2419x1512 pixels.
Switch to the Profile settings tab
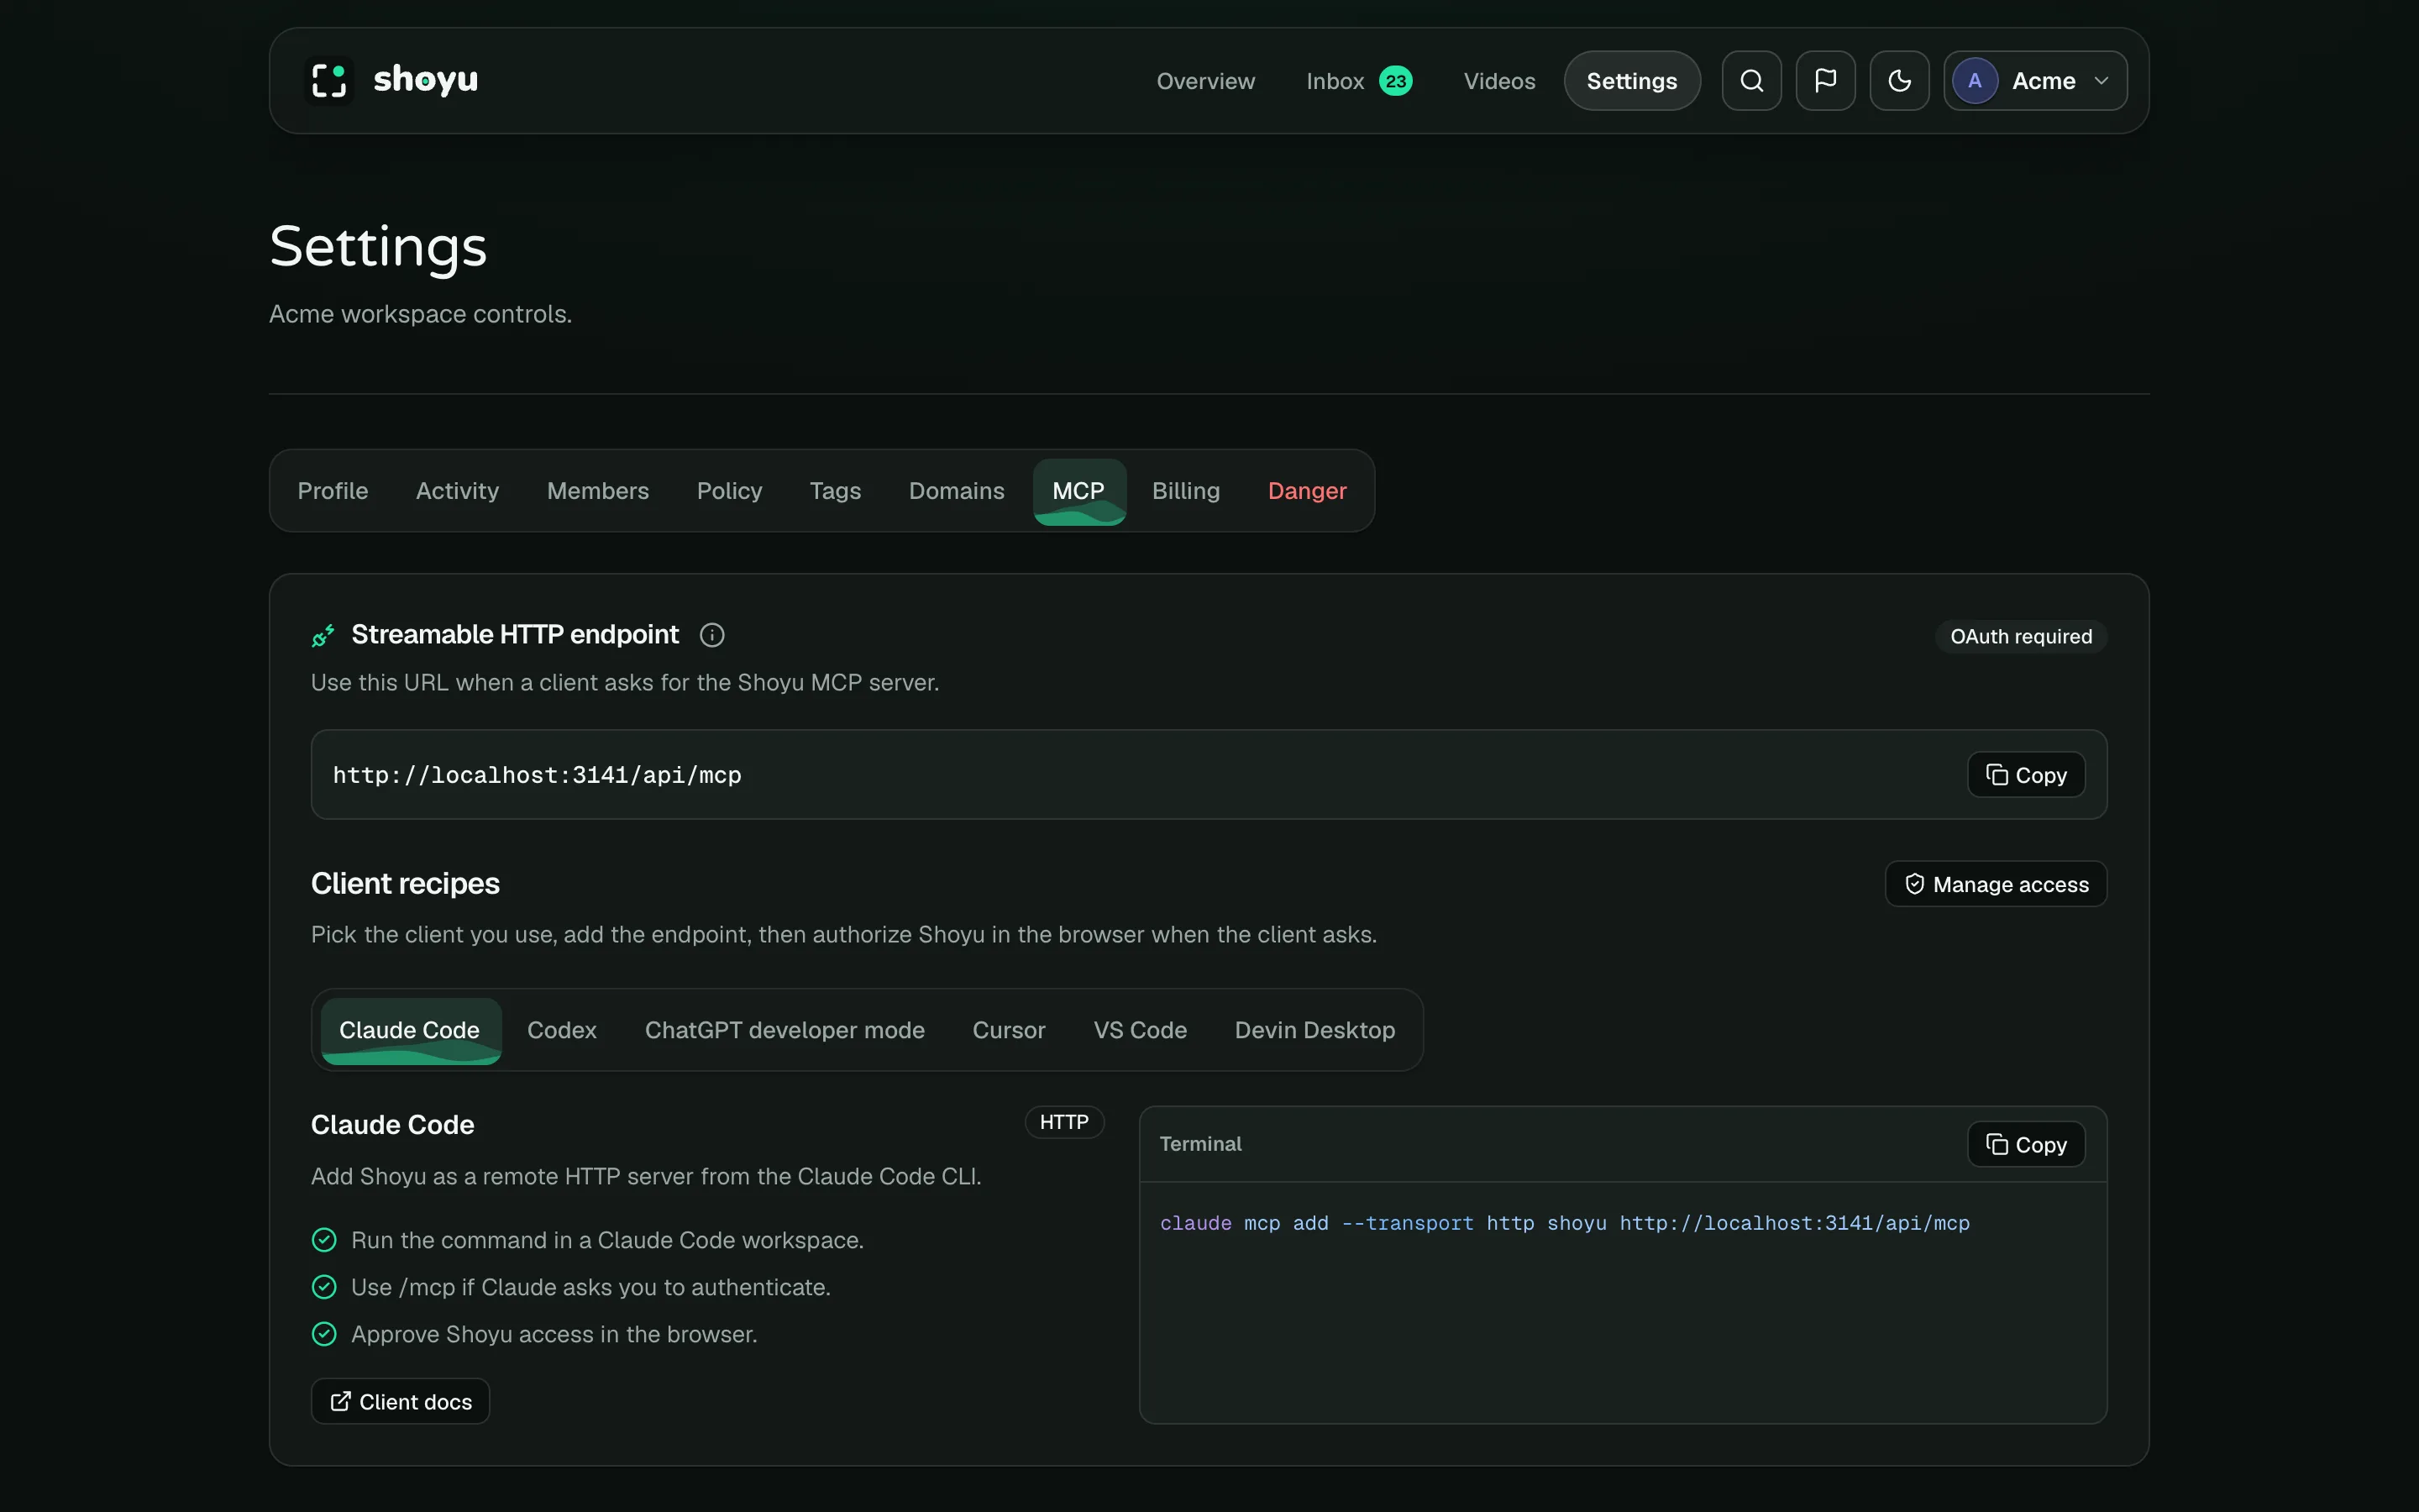tap(333, 491)
